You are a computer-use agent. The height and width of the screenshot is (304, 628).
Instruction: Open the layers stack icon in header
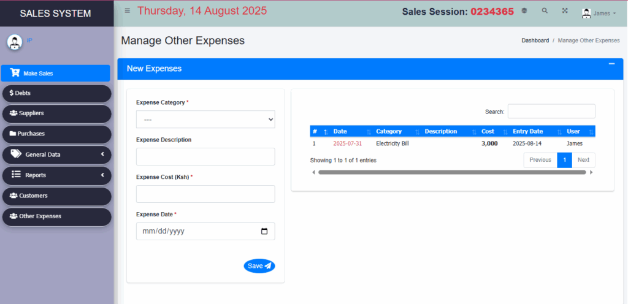coord(524,11)
